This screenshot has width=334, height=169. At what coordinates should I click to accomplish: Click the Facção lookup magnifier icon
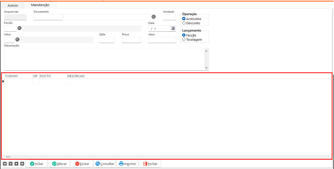click(x=19, y=28)
